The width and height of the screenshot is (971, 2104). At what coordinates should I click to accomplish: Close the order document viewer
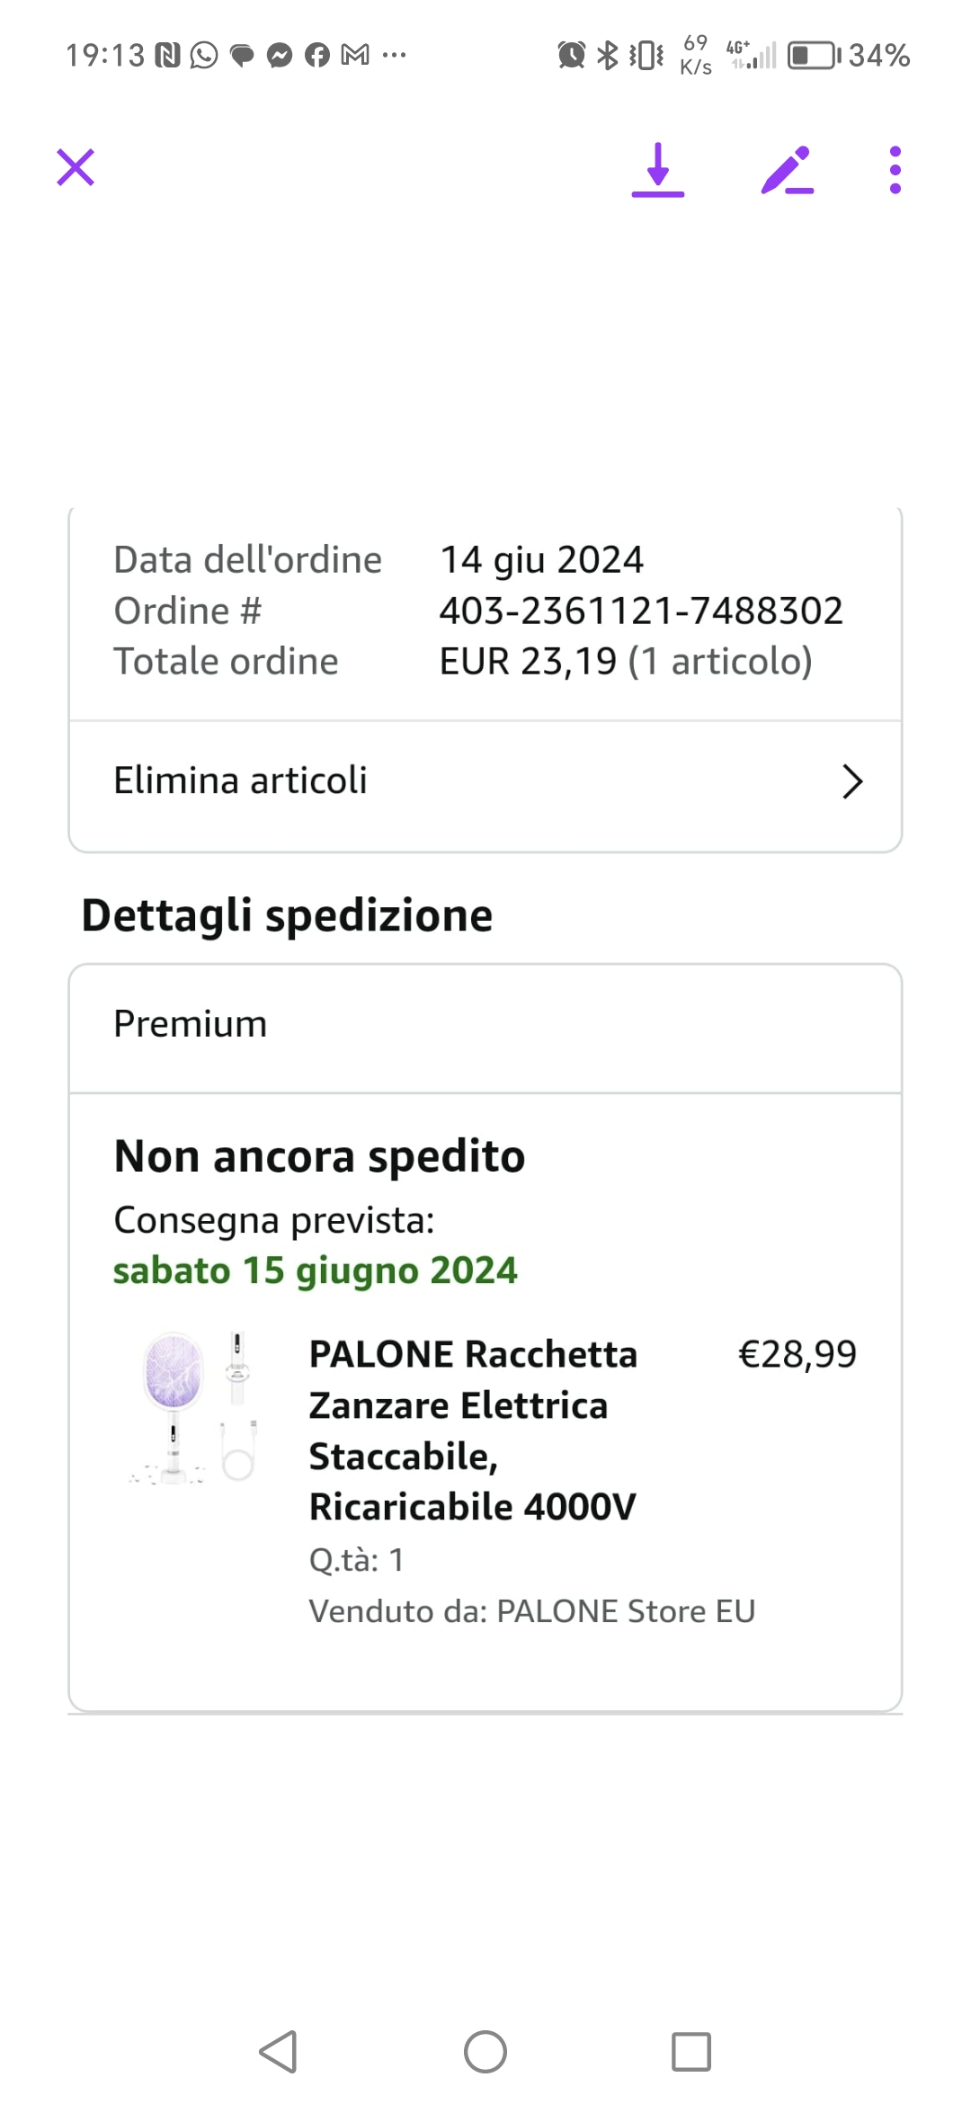(76, 168)
